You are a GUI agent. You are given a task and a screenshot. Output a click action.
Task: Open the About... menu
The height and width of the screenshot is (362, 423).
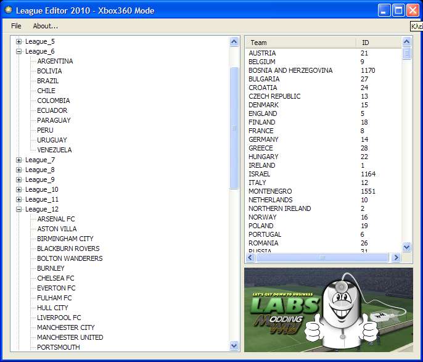click(x=45, y=26)
